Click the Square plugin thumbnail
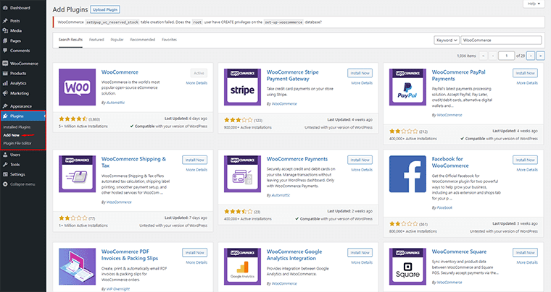Screen dimensions: 551x292 pos(407,267)
